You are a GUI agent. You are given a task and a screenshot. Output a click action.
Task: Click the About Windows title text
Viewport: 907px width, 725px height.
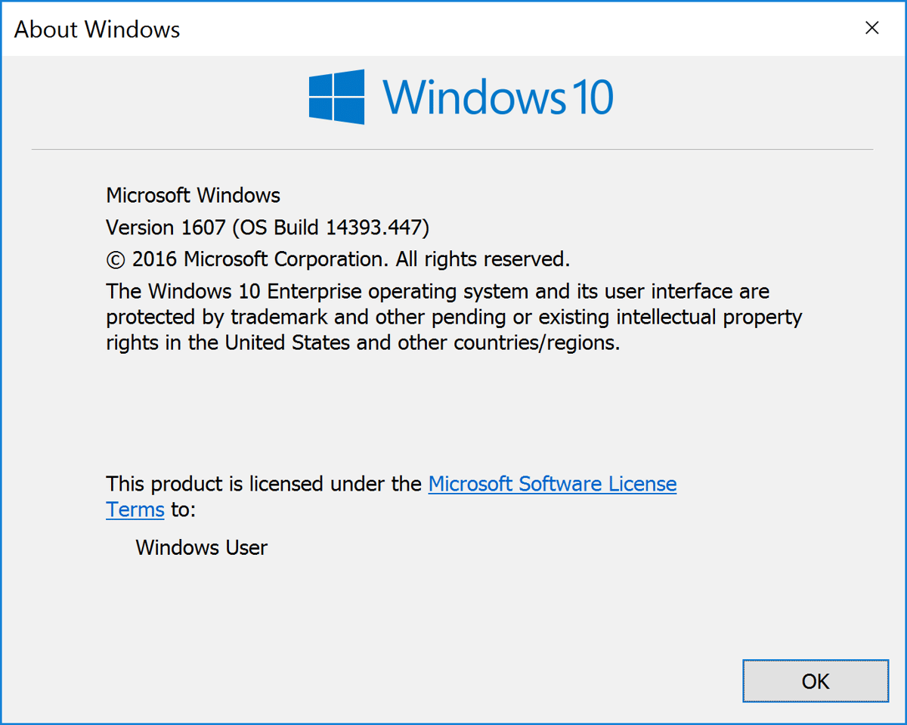coord(96,29)
